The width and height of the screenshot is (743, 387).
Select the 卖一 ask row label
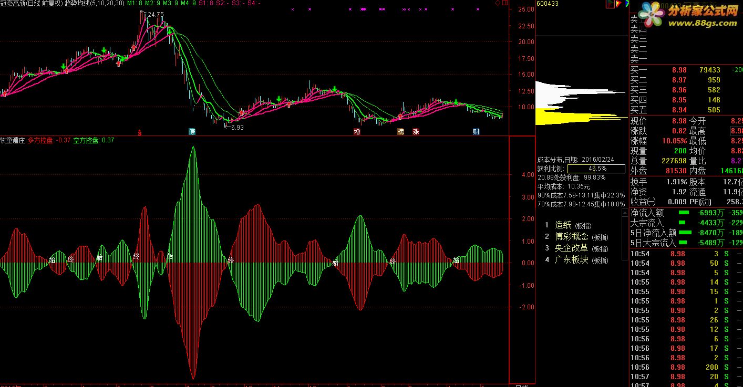coord(638,59)
